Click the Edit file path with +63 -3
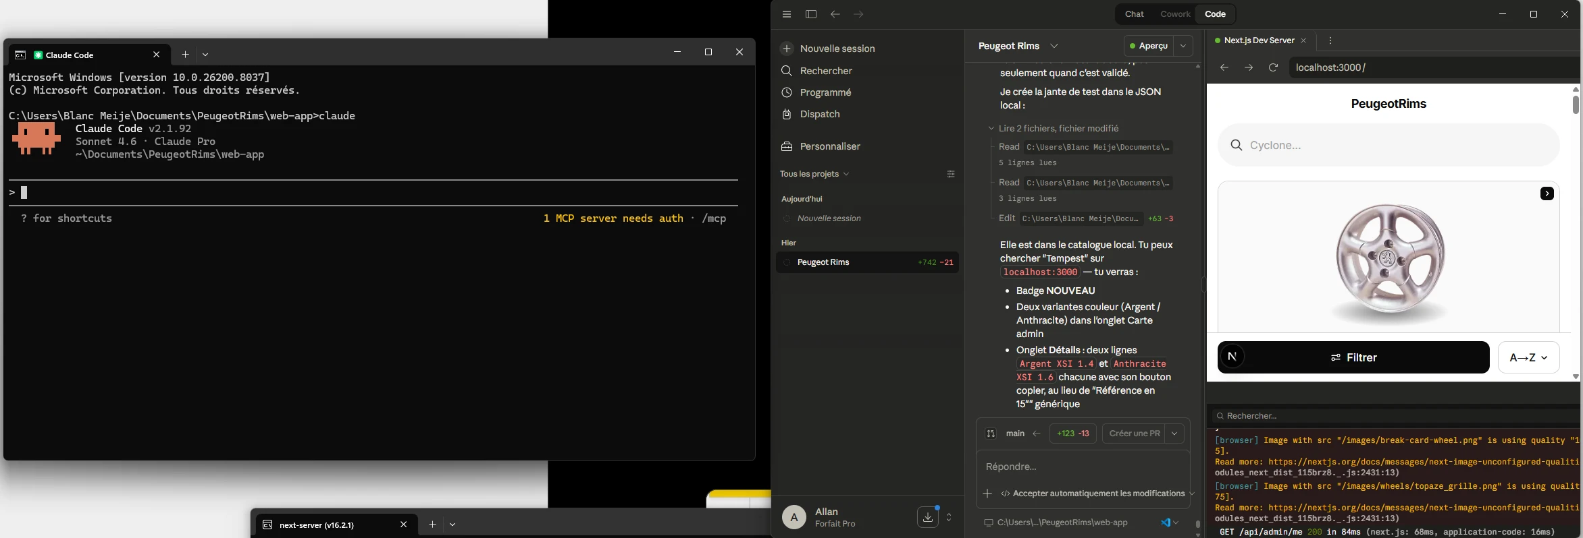This screenshot has height=538, width=1583. point(1081,218)
